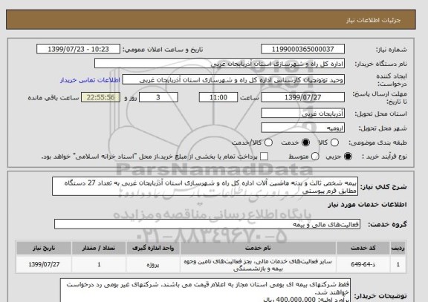428x302 pixels.
Task: Click column header واحد اندازه گیری
Action: (x=153, y=248)
